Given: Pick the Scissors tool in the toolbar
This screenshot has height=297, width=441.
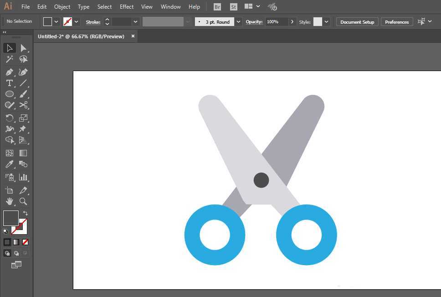Looking at the screenshot, I should tap(23, 105).
